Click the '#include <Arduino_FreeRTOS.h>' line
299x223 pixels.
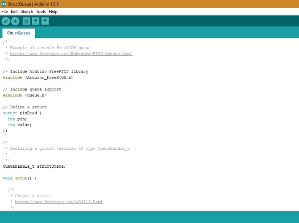38,78
